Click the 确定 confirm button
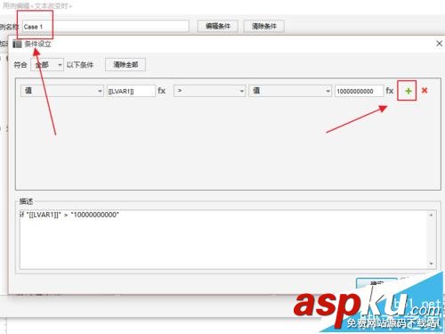This screenshot has height=334, width=445. [376, 283]
